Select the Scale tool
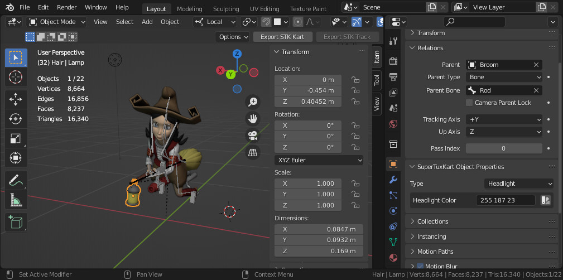The width and height of the screenshot is (563, 280). 16,138
